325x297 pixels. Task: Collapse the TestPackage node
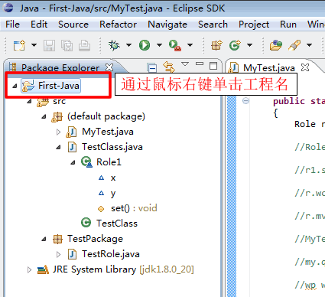44,239
